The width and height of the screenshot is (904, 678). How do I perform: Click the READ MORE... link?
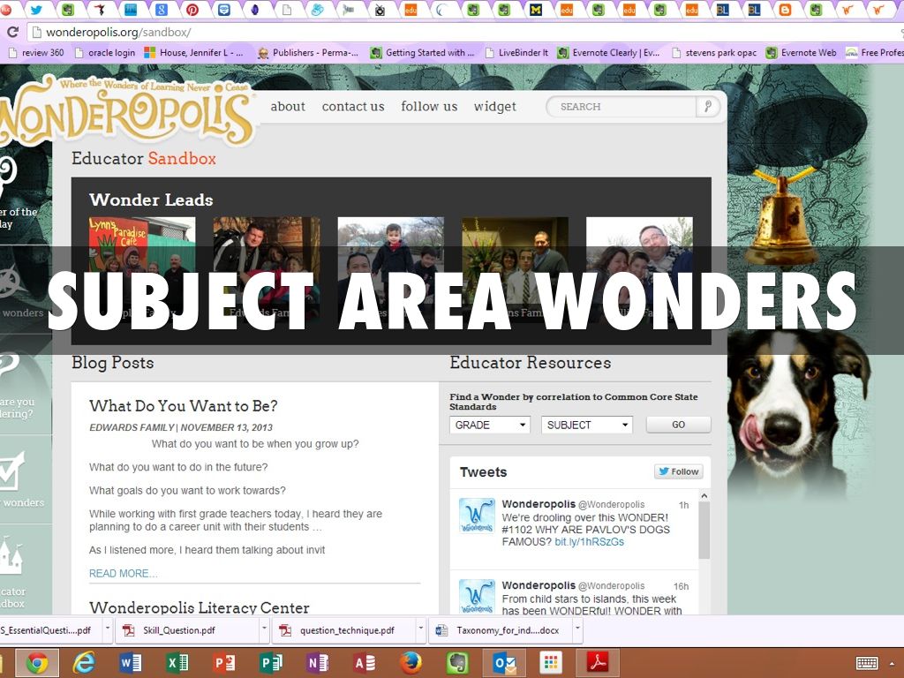click(123, 574)
